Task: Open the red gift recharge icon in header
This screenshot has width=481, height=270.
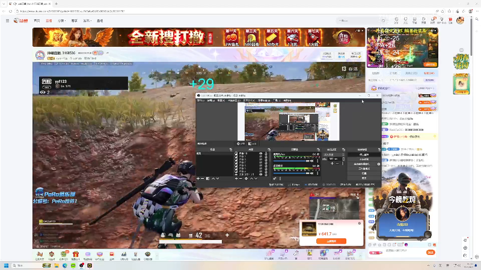Action: click(x=450, y=20)
